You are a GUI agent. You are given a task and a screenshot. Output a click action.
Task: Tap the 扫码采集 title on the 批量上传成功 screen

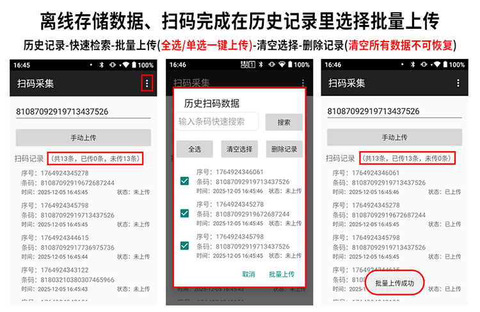[x=346, y=83]
